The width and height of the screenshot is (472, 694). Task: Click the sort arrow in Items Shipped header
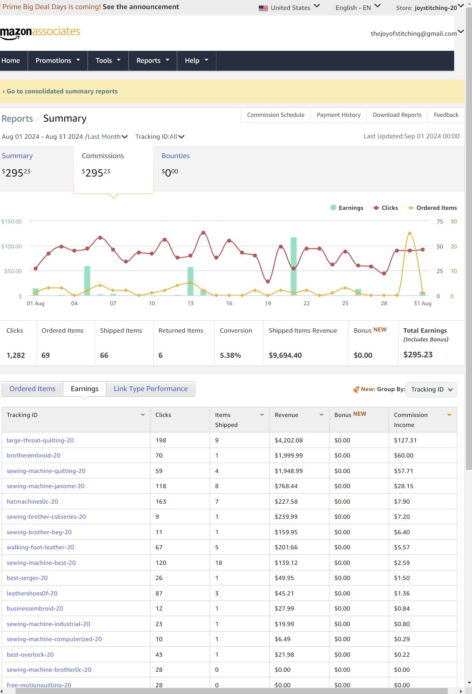pyautogui.click(x=262, y=415)
